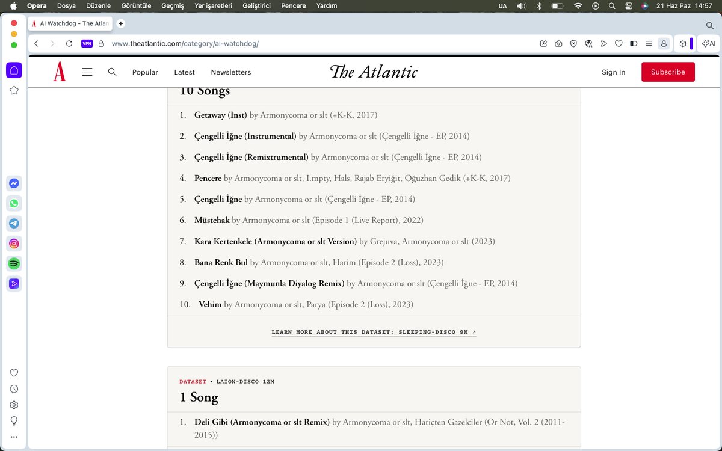Open the Geçmiş menu

173,5
